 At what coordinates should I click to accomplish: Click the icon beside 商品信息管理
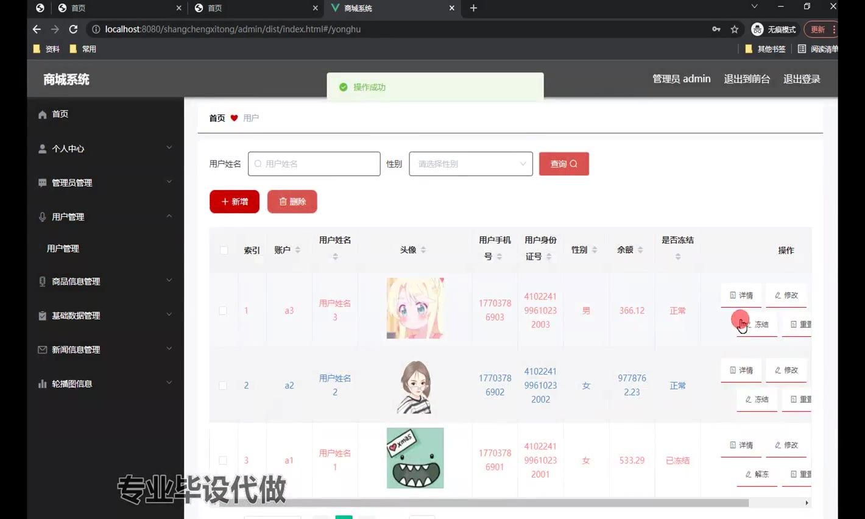click(42, 281)
